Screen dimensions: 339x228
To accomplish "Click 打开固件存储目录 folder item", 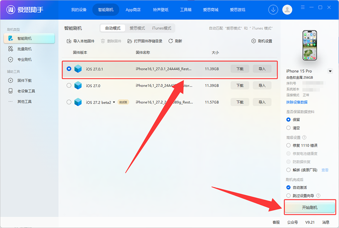I will coord(145,41).
